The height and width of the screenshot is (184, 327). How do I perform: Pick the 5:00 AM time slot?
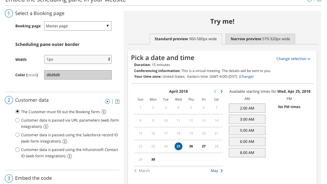pos(247,130)
